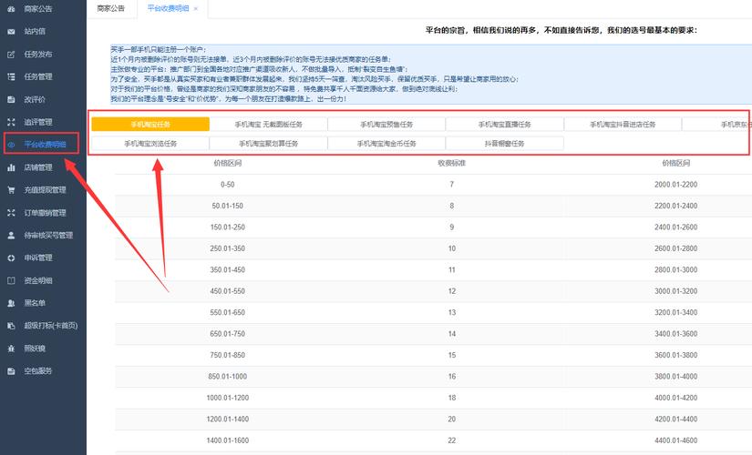752x455 pixels.
Task: Click the 超级打标(卡首页) icon
Action: coord(11,326)
